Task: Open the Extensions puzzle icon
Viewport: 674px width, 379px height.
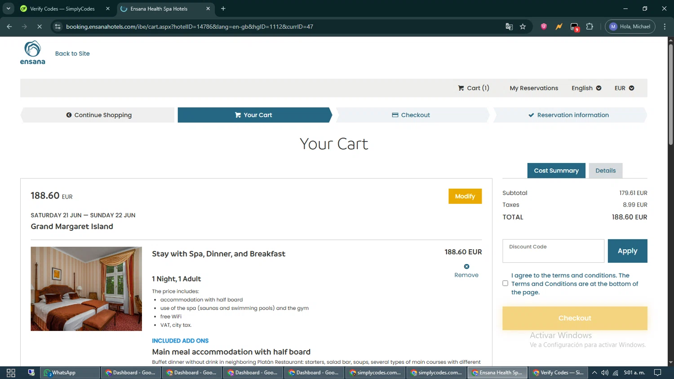Action: coord(590,26)
